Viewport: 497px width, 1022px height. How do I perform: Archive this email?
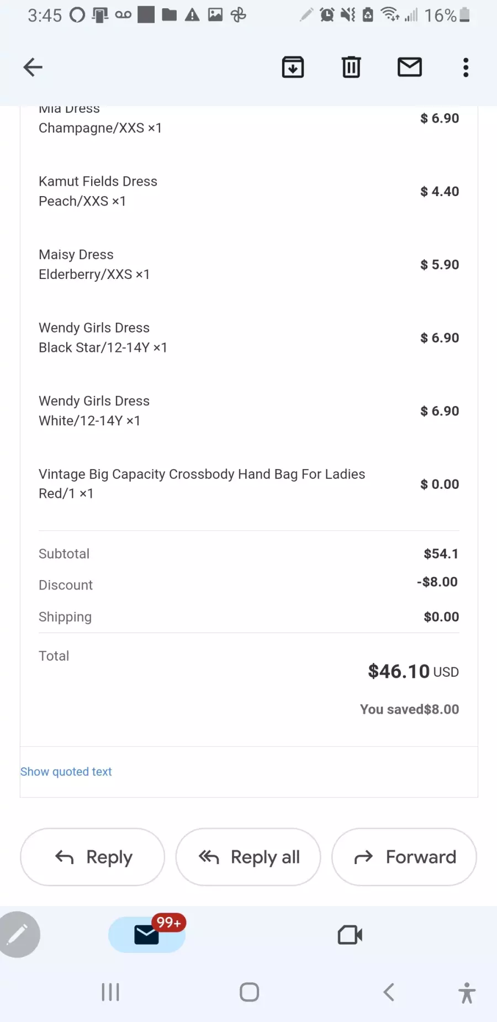(293, 67)
